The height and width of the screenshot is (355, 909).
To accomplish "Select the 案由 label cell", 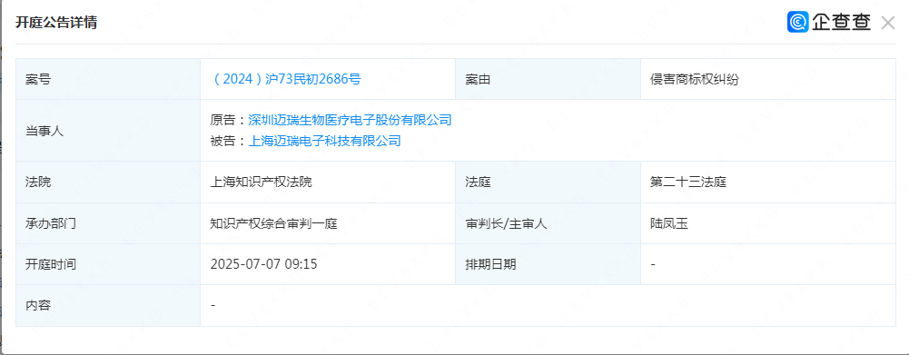I will tap(548, 79).
